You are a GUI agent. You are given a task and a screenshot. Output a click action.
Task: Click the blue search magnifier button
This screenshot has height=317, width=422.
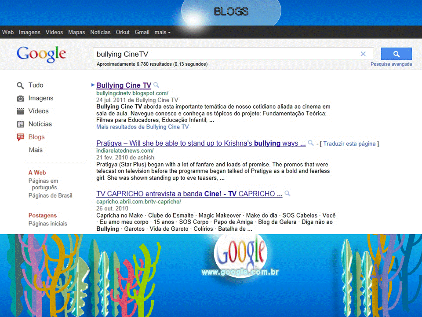pos(396,54)
